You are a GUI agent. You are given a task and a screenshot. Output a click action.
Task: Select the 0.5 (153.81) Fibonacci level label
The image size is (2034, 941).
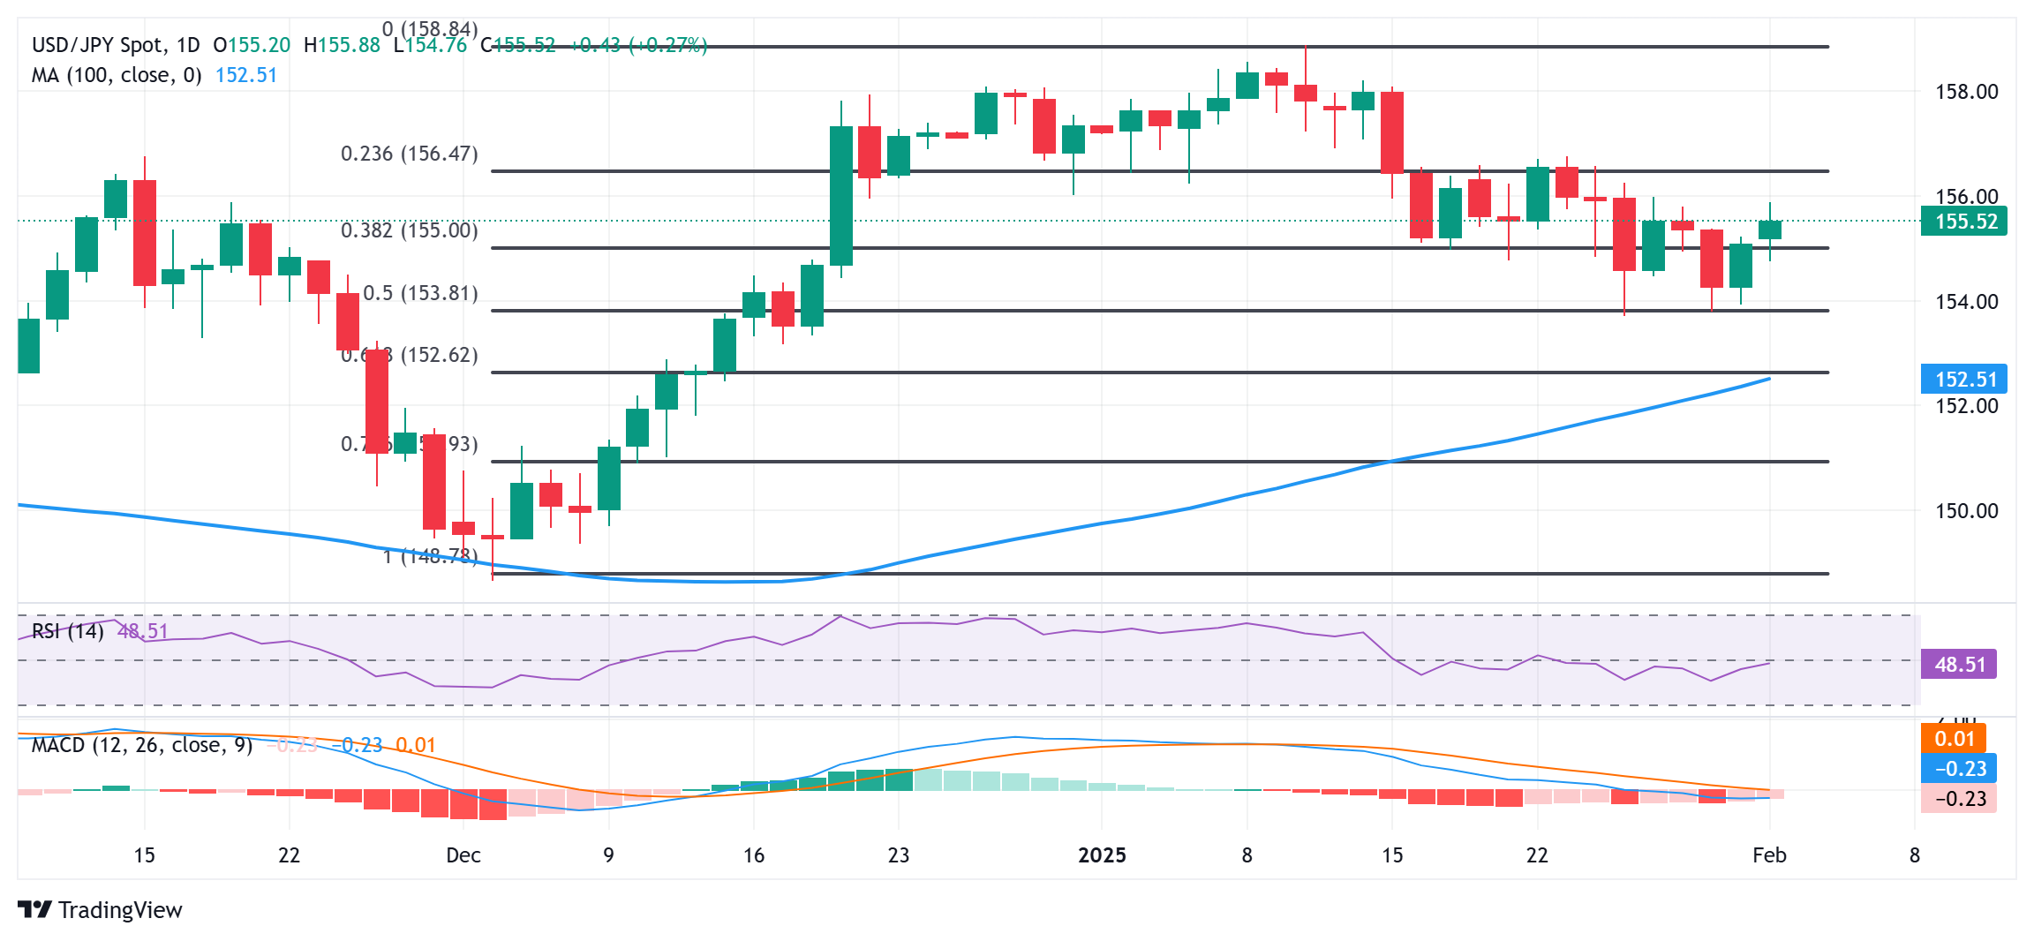tap(420, 293)
